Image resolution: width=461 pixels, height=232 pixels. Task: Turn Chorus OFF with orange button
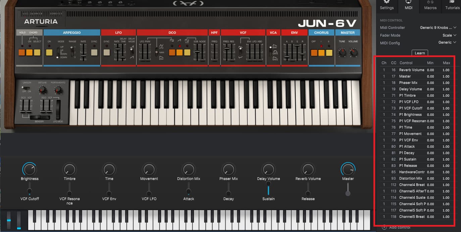point(314,53)
